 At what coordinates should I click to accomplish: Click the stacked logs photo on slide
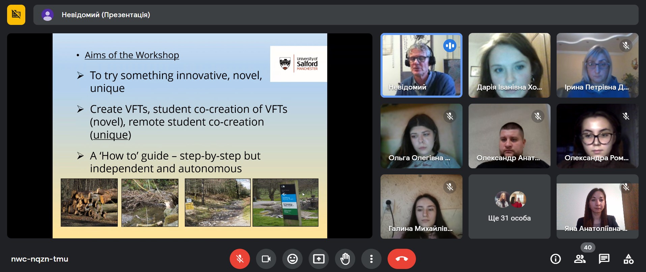(x=89, y=202)
